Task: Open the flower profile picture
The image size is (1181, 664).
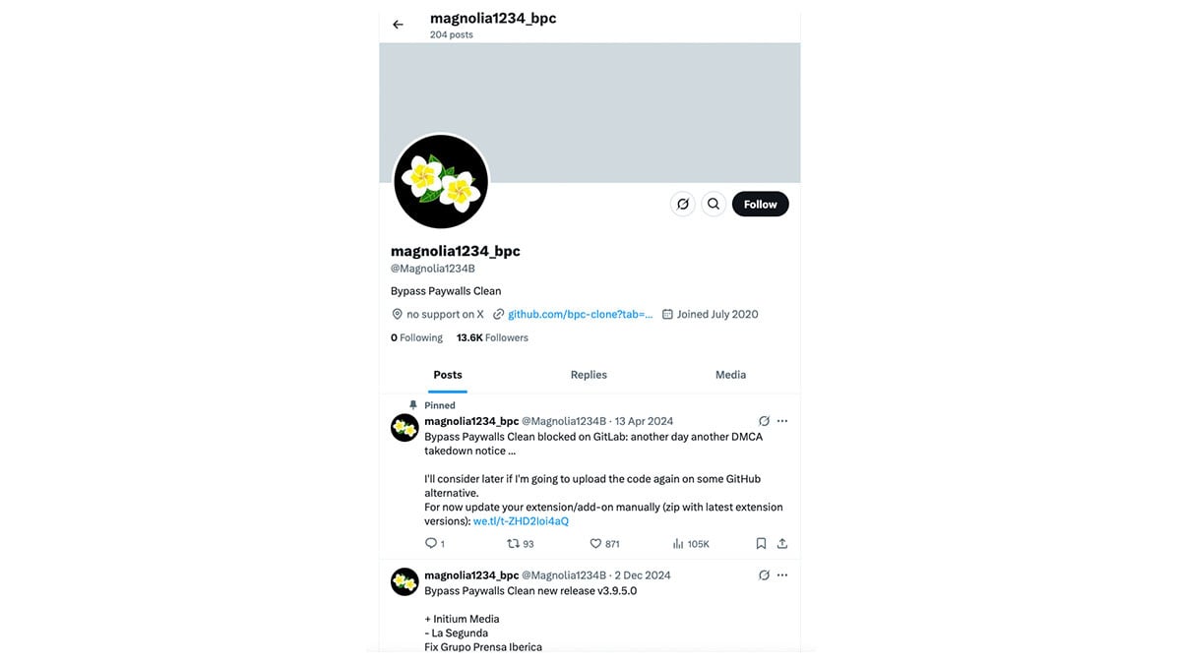Action: click(x=441, y=181)
